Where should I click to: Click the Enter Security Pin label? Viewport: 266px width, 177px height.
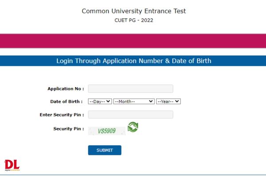click(62, 115)
